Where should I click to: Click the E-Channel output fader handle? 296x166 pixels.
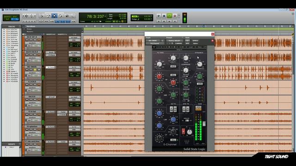(204, 124)
